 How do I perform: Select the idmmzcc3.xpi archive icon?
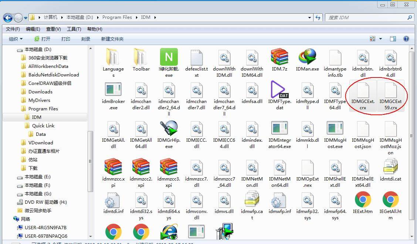click(169, 167)
